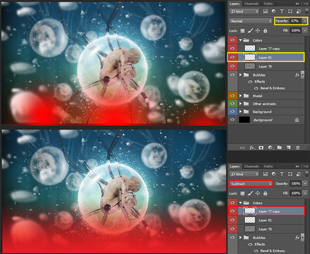The height and width of the screenshot is (254, 310).
Task: Collapse the Colors group in lower panel
Action: coord(240,203)
